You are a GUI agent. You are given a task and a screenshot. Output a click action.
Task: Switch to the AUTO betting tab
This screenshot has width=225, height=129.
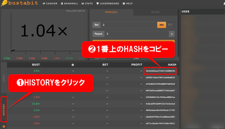pos(155,12)
